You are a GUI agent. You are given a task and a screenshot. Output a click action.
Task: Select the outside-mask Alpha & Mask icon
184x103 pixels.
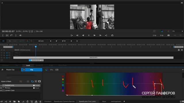[39, 81]
